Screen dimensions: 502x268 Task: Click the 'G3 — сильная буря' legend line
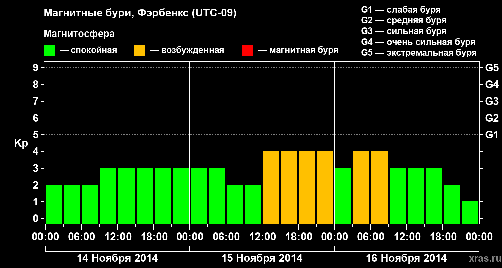404,31
